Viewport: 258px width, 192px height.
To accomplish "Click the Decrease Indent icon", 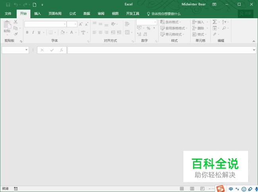I will pyautogui.click(x=113, y=32).
